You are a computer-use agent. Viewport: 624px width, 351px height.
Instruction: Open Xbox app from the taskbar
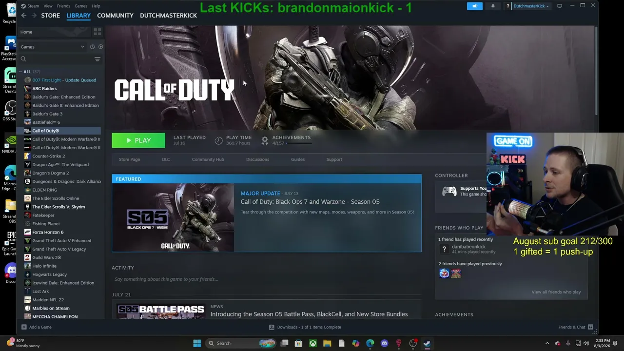(313, 343)
